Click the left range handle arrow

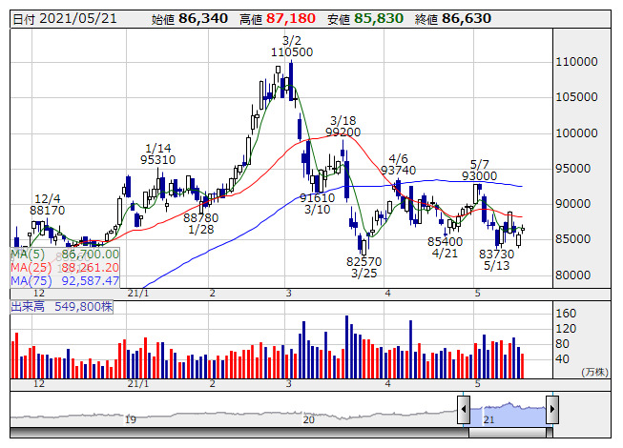point(464,409)
